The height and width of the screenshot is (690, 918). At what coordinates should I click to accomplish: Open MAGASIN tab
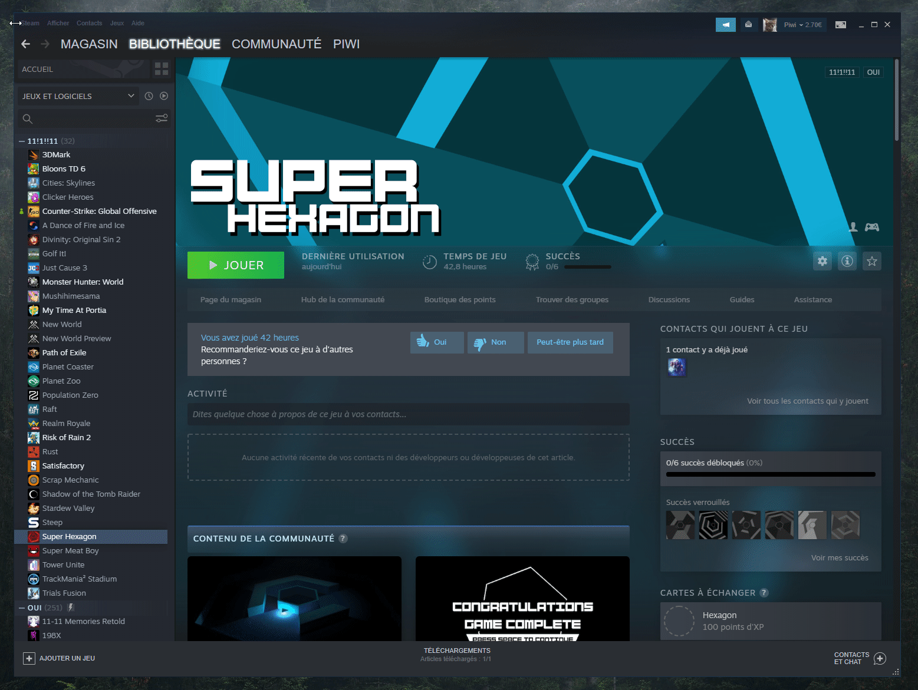[x=89, y=44]
